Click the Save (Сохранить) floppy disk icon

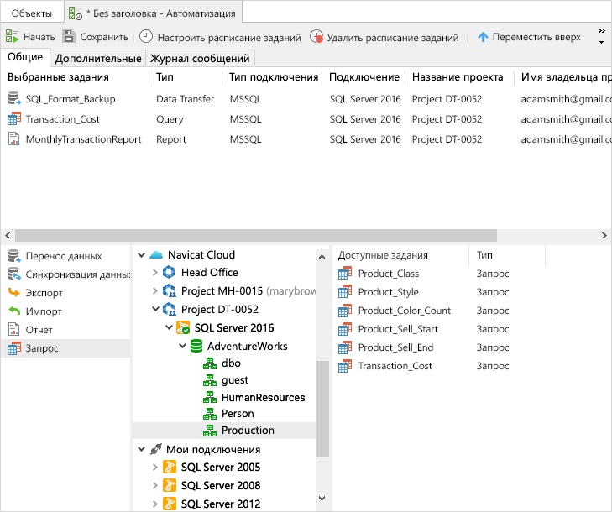pos(69,36)
